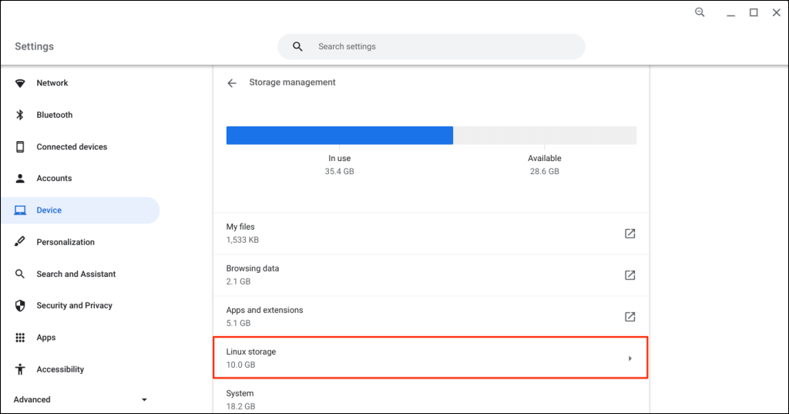Click the Personalization brush icon
Viewport: 789px width, 414px height.
(21, 242)
